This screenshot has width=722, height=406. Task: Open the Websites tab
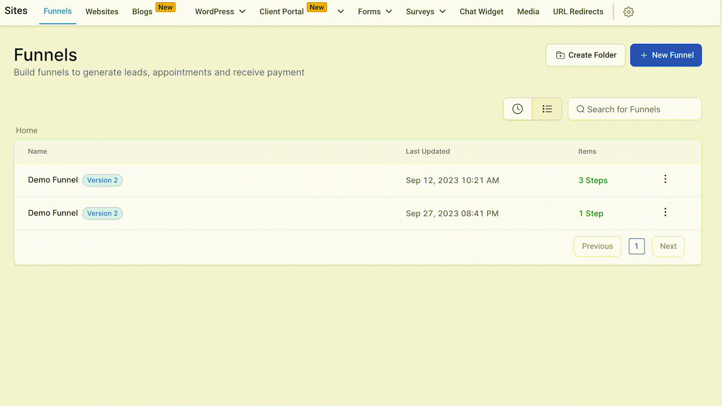click(x=102, y=12)
